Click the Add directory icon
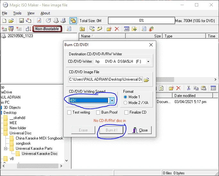The image size is (219, 176). pos(11,29)
